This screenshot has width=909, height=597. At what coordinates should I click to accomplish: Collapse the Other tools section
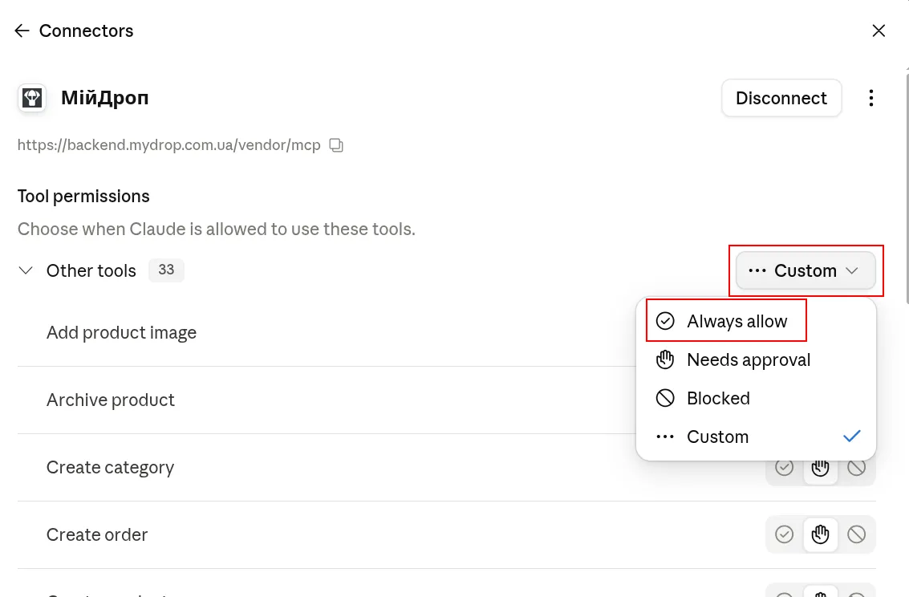[x=26, y=270]
